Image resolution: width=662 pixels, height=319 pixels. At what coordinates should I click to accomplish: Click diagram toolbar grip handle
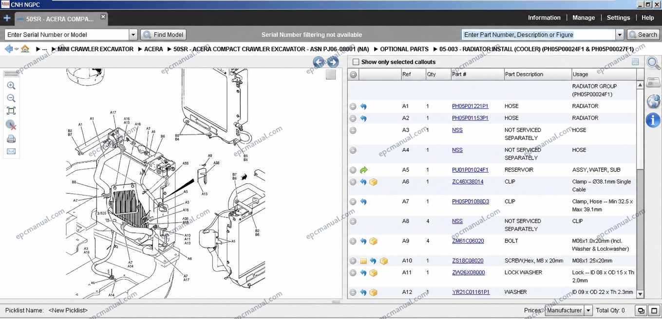11,74
